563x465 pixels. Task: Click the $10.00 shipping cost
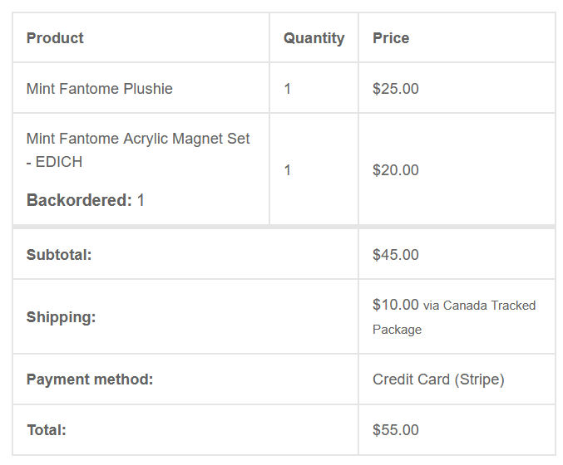click(x=396, y=305)
